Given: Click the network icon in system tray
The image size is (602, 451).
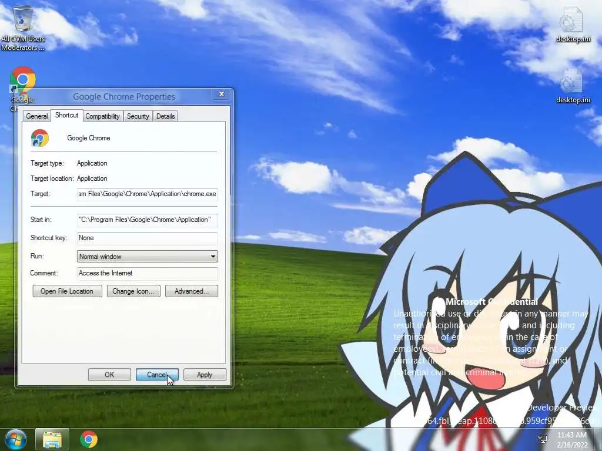Looking at the screenshot, I should tap(543, 439).
